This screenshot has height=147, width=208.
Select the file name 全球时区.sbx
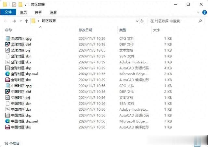(21, 62)
